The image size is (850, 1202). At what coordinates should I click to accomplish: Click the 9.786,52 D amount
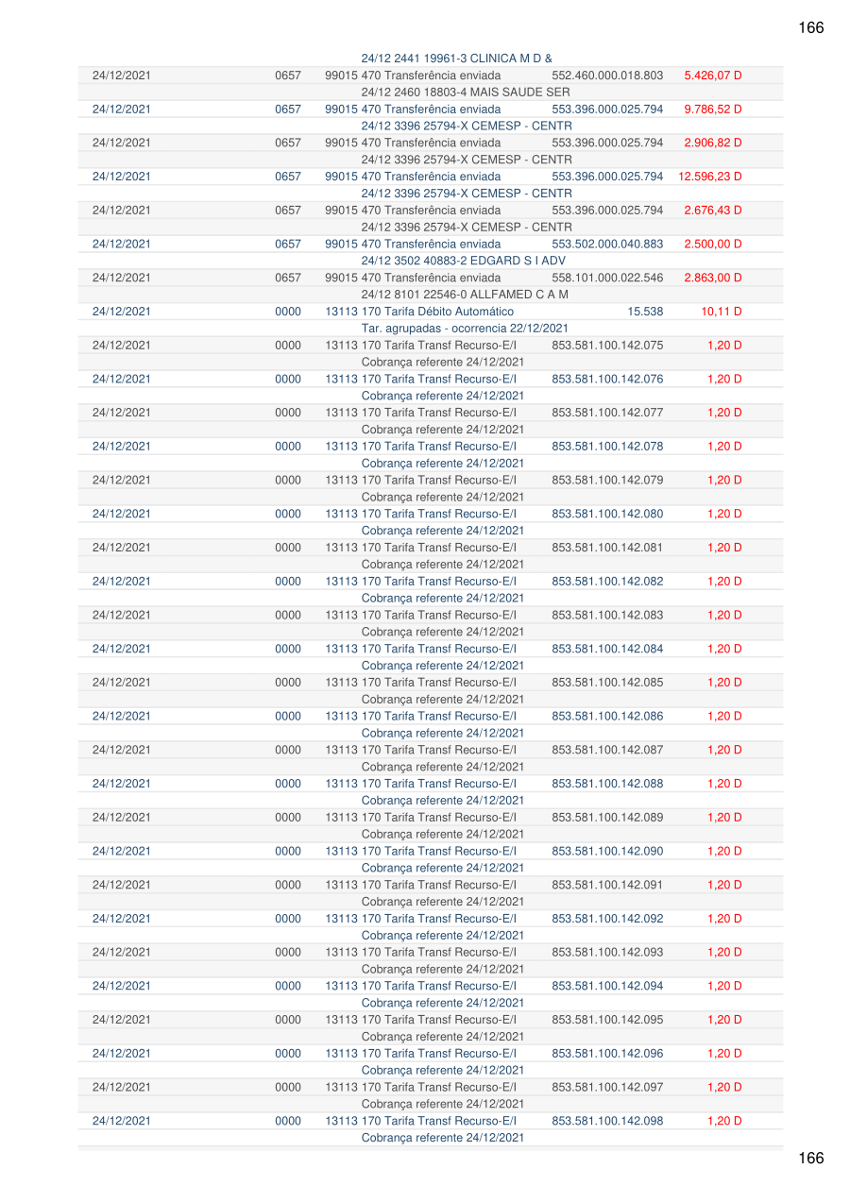pos(712,110)
